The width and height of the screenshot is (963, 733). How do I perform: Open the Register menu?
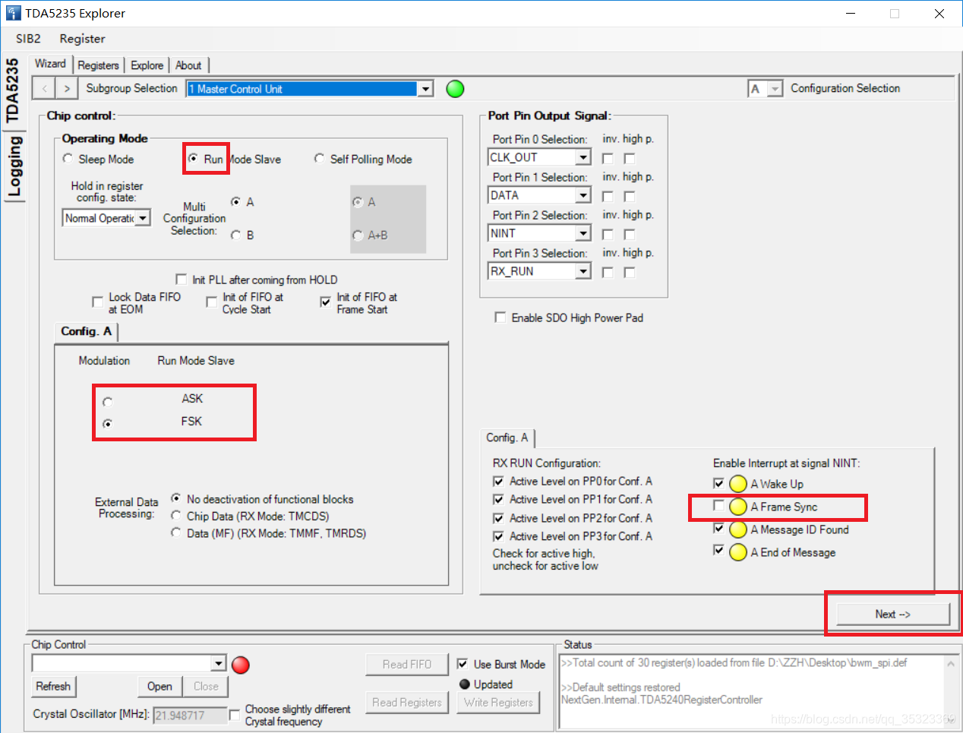click(x=82, y=39)
